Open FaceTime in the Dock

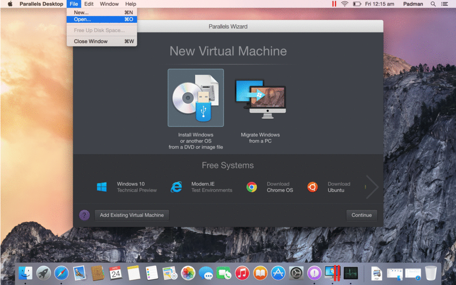tap(224, 273)
